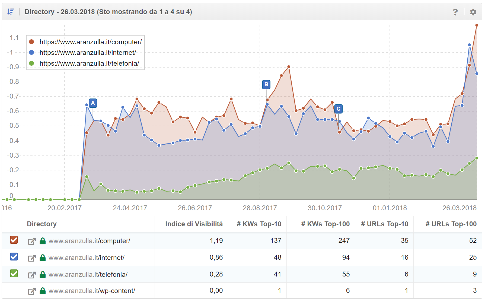Open external link icon for /internet/ row
The image size is (485, 302).
click(x=32, y=258)
